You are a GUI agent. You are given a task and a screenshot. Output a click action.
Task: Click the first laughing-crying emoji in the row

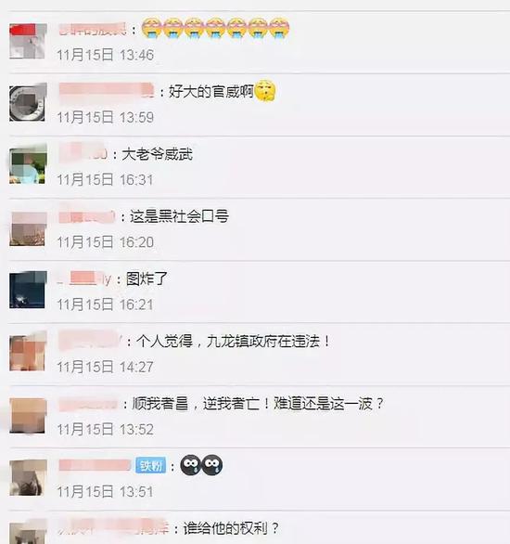152,28
